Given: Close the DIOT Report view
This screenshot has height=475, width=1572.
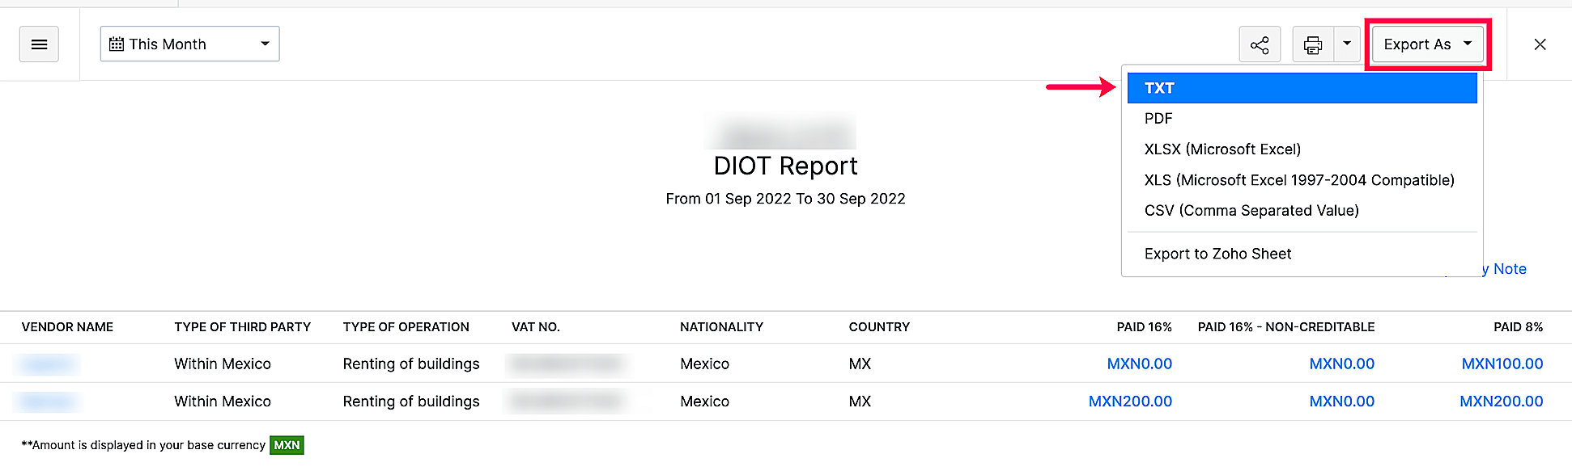Looking at the screenshot, I should 1540,44.
